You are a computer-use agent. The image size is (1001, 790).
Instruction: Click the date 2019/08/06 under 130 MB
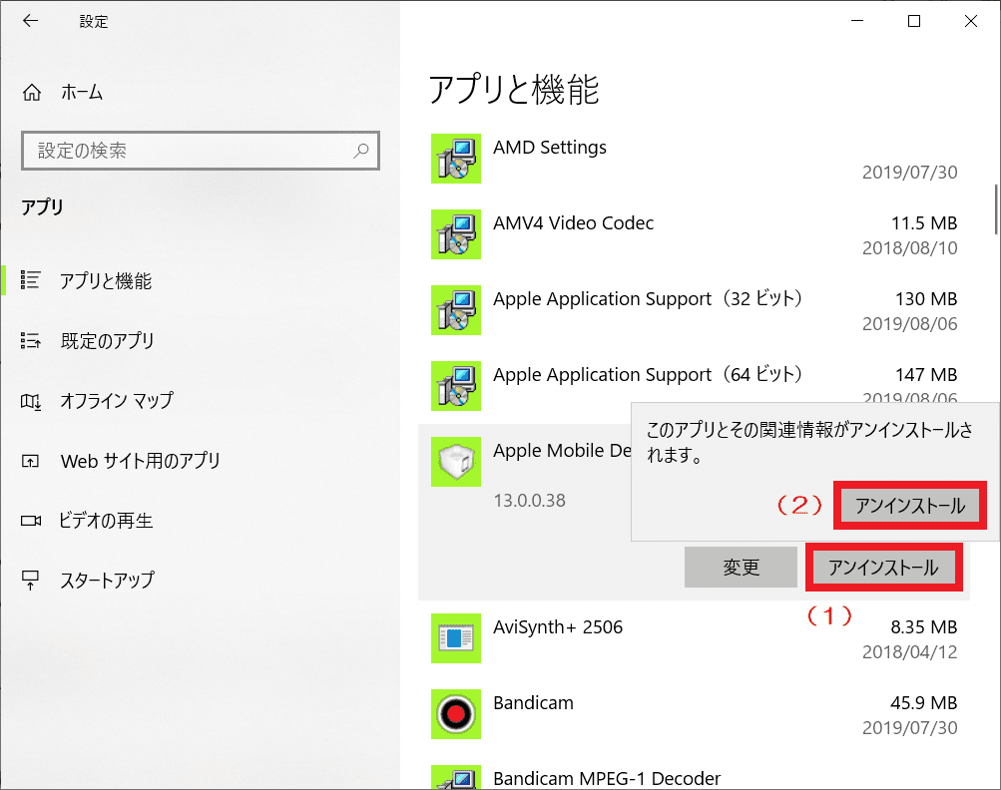(x=910, y=324)
